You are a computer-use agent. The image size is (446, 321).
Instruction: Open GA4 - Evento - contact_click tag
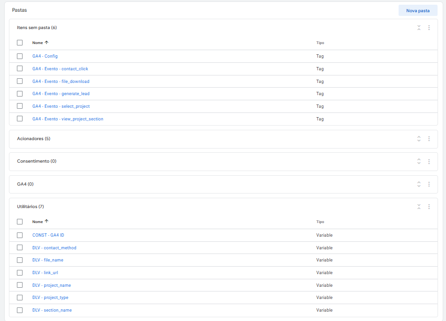click(x=60, y=69)
